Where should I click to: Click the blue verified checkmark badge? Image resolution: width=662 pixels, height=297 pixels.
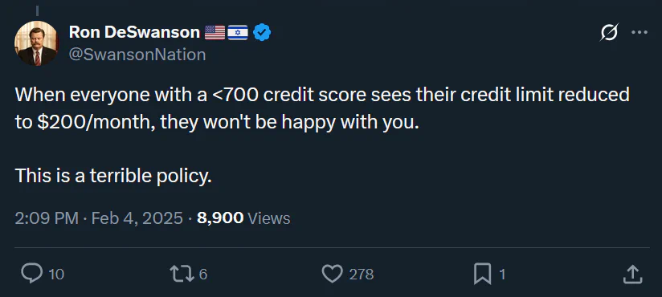pyautogui.click(x=262, y=32)
